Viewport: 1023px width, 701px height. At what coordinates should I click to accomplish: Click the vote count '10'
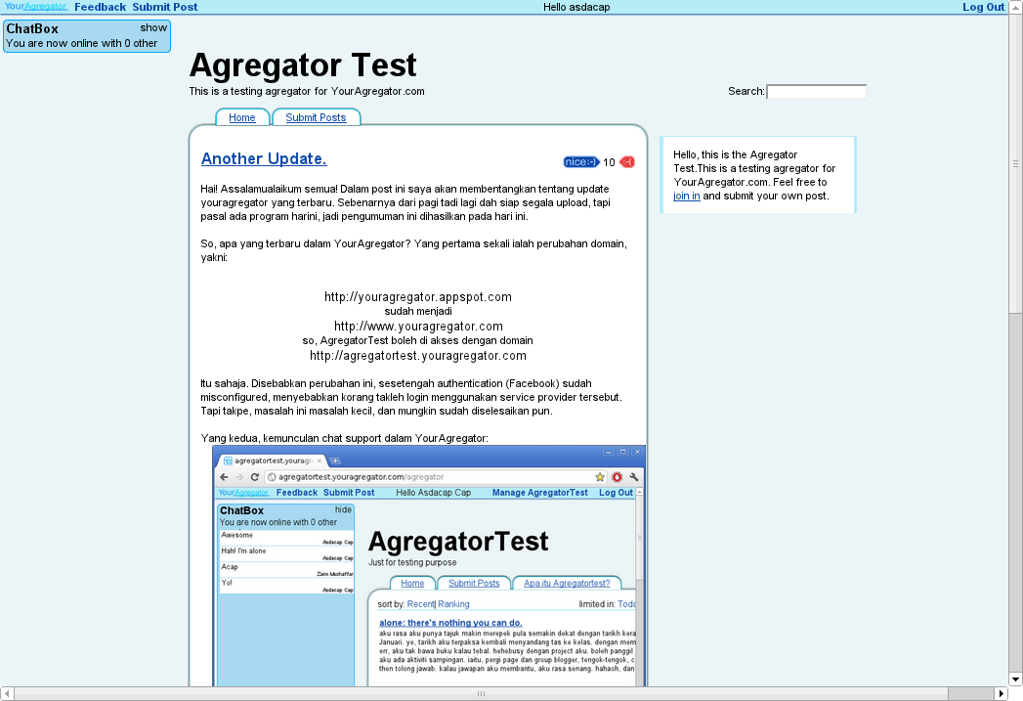609,162
